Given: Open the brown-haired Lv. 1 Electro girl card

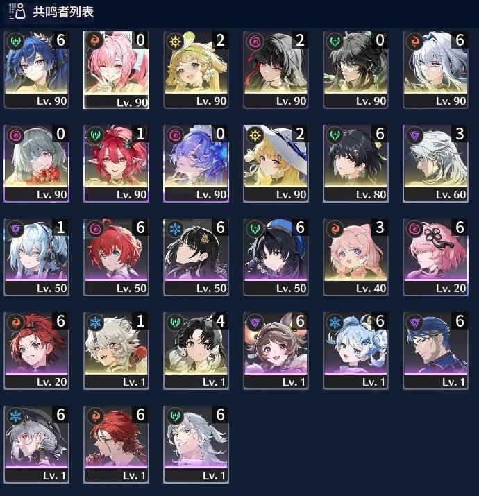Looking at the screenshot, I should tap(276, 351).
